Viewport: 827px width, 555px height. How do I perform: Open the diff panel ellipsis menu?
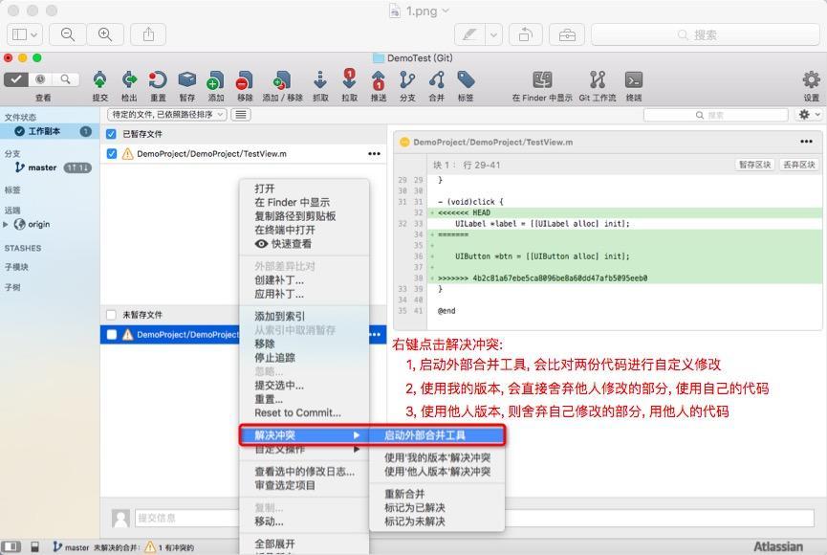[x=806, y=142]
